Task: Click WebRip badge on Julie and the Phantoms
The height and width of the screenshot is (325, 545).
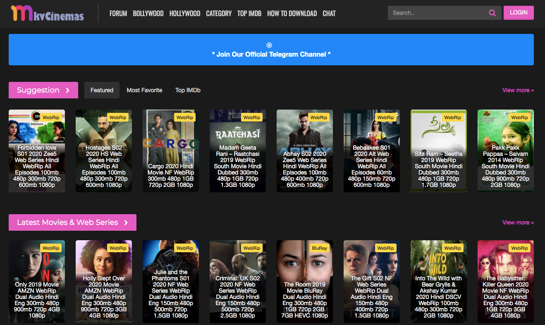Action: click(x=185, y=248)
